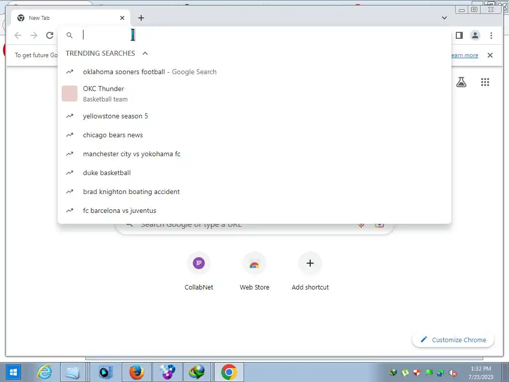509x382 pixels.
Task: Toggle the Chrome side panel icon
Action: [459, 35]
